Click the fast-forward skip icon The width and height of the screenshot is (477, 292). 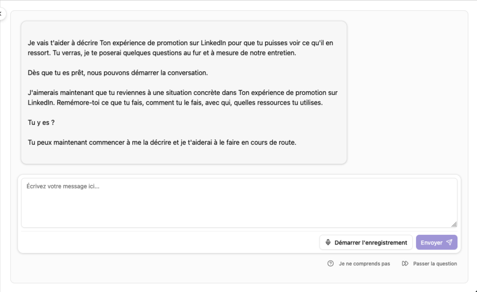pyautogui.click(x=405, y=264)
